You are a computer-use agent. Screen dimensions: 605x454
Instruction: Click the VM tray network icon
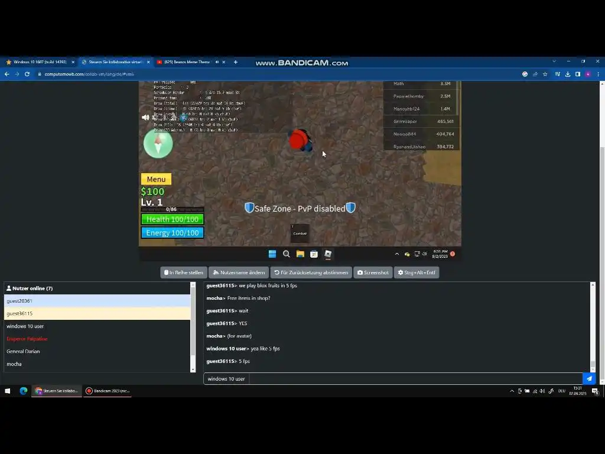click(417, 254)
